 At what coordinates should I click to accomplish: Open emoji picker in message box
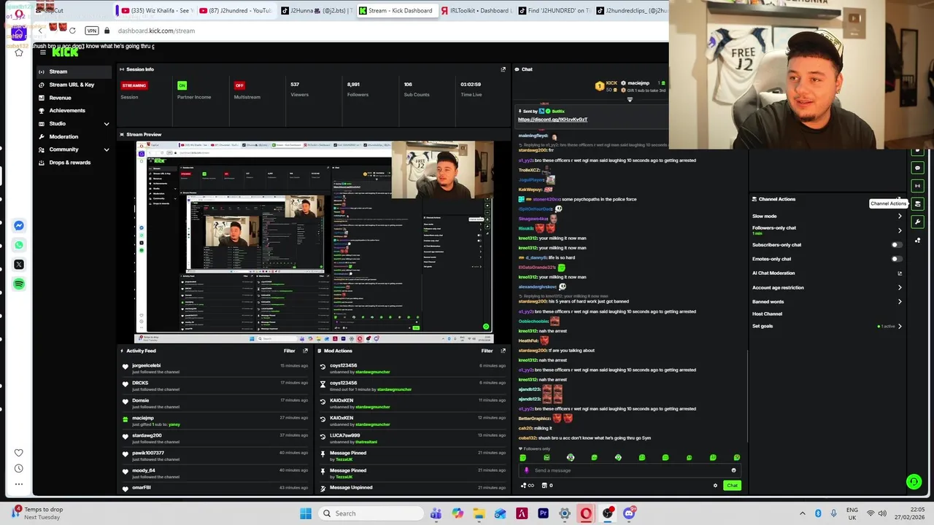[x=733, y=470]
